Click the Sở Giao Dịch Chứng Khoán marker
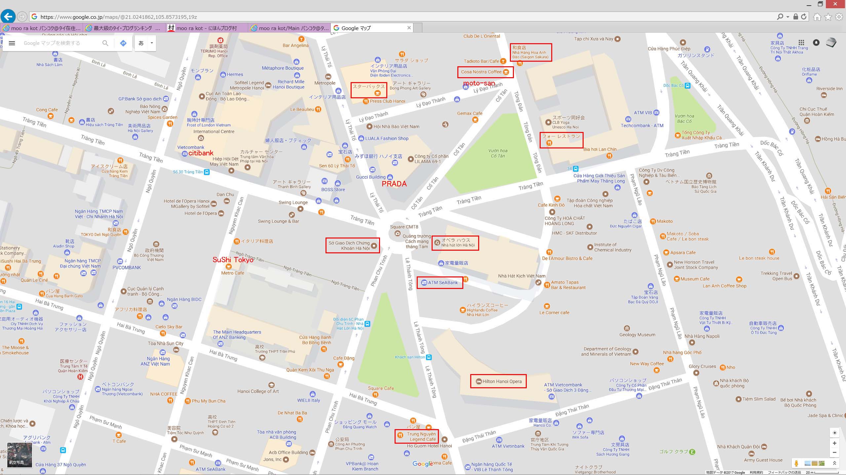Screen dimensions: 846x475 tap(374, 246)
